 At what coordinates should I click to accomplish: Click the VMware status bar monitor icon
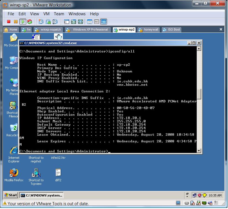(178, 203)
